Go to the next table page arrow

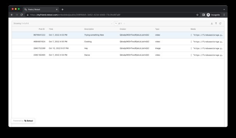(x=124, y=23)
